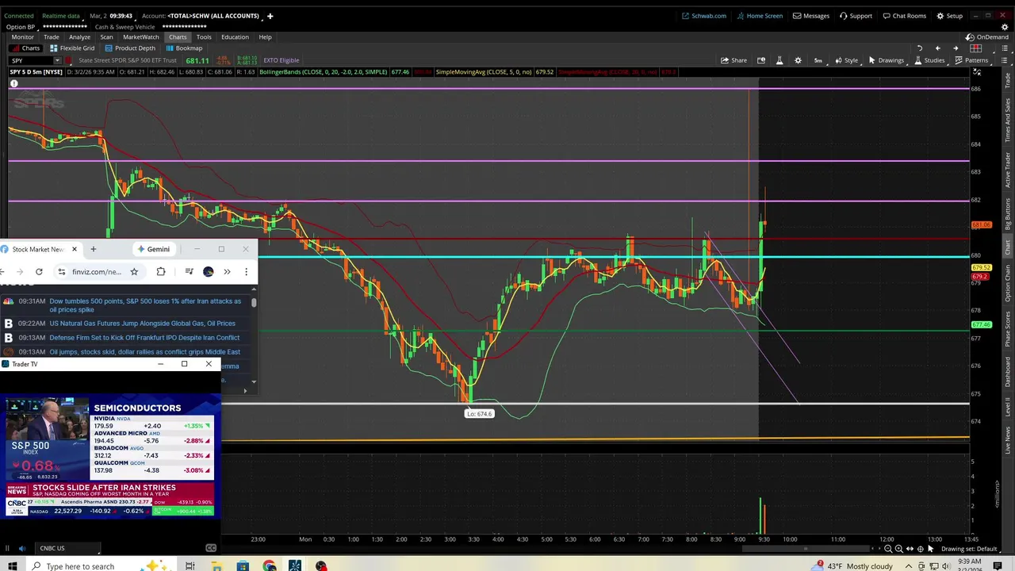Image resolution: width=1015 pixels, height=571 pixels.
Task: Open headline 'Dow tumbles 500 points'
Action: 145,305
